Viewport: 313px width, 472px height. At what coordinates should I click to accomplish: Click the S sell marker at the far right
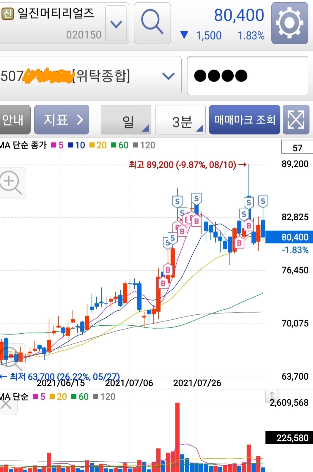click(263, 202)
